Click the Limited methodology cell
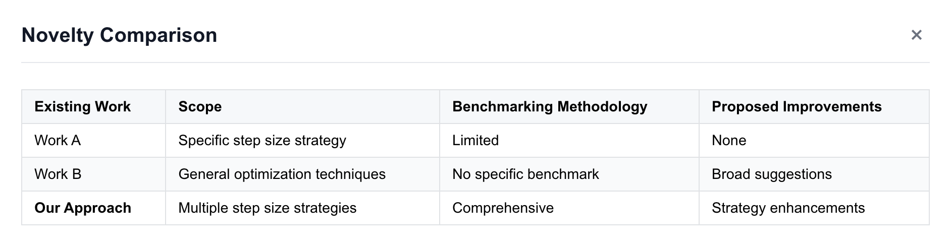This screenshot has width=951, height=248. (x=475, y=141)
